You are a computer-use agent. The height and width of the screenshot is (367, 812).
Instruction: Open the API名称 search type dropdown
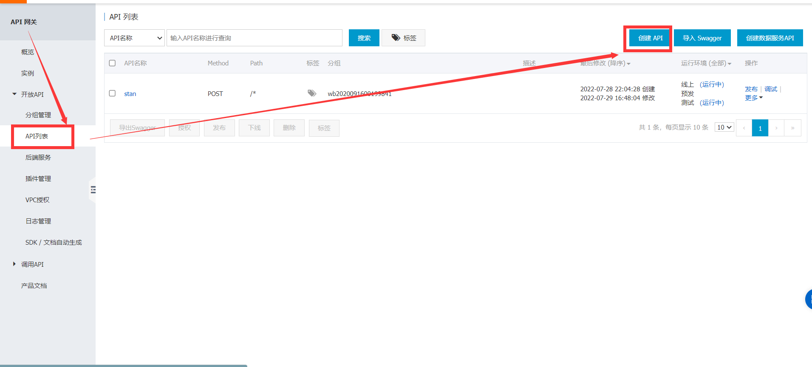pos(134,38)
